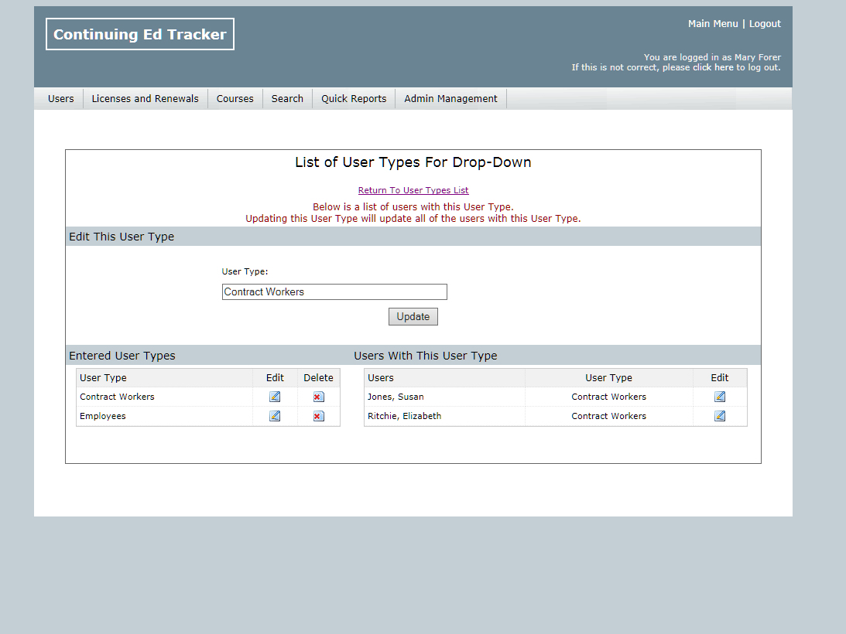The image size is (846, 634).
Task: Edit the Employees user type
Action: [x=275, y=416]
